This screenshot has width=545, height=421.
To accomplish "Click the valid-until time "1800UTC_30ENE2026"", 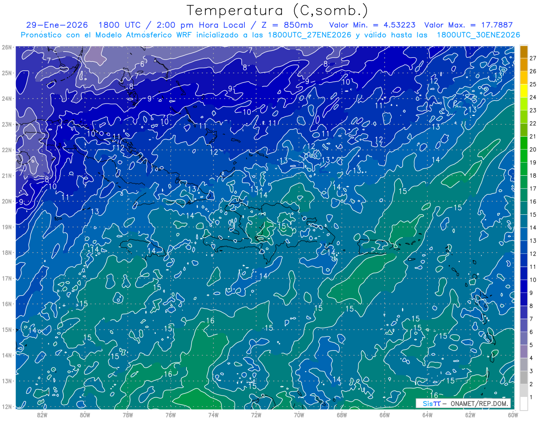I will [478, 35].
